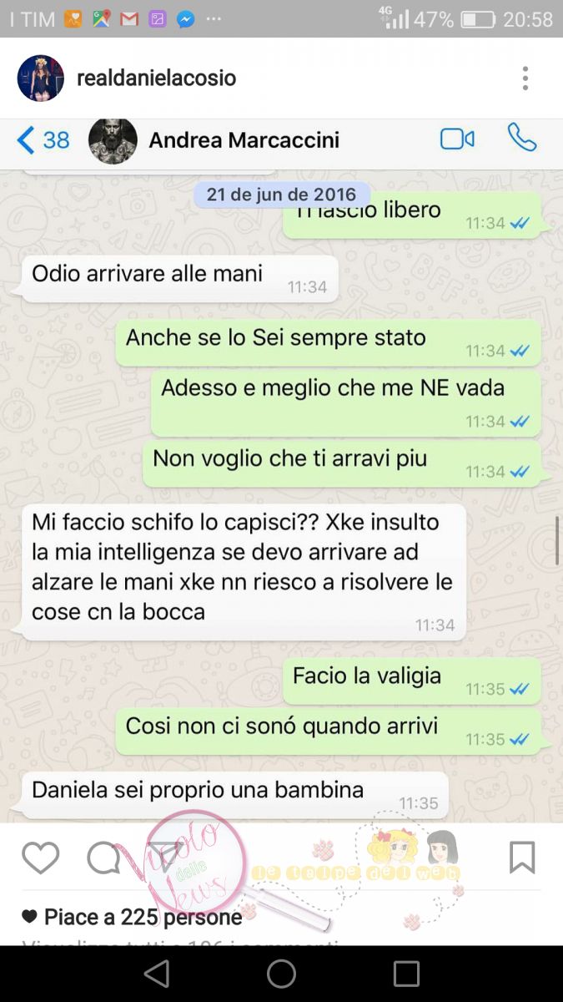
Task: Save post with bookmark icon
Action: [x=522, y=858]
